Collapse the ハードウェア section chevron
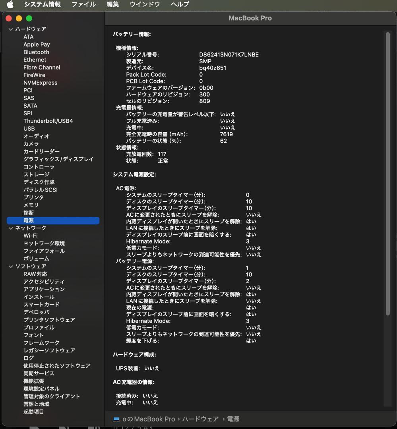Viewport: 397px width, 429px height. (x=11, y=29)
